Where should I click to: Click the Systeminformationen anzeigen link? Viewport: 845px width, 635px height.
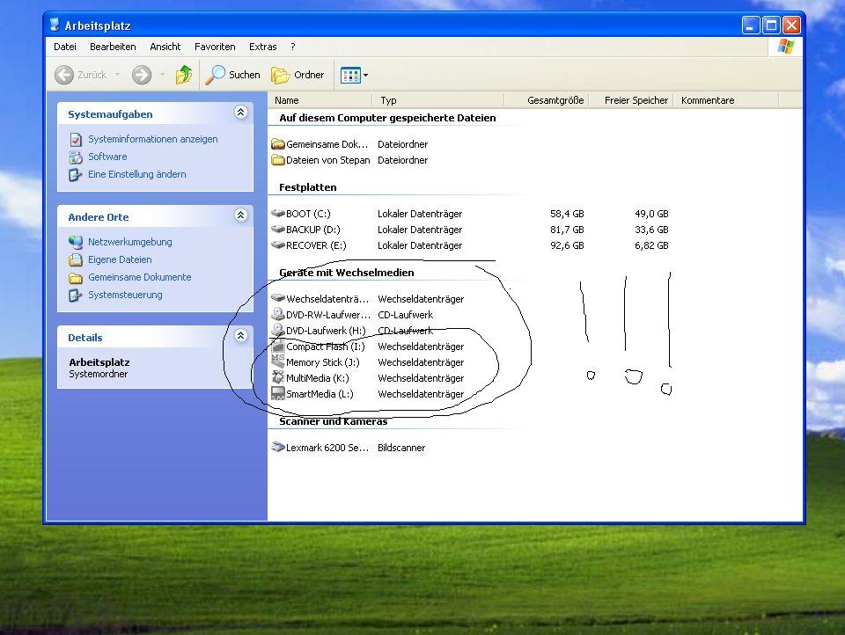pyautogui.click(x=152, y=139)
